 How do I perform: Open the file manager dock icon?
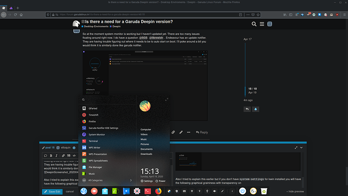pyautogui.click(x=105, y=191)
